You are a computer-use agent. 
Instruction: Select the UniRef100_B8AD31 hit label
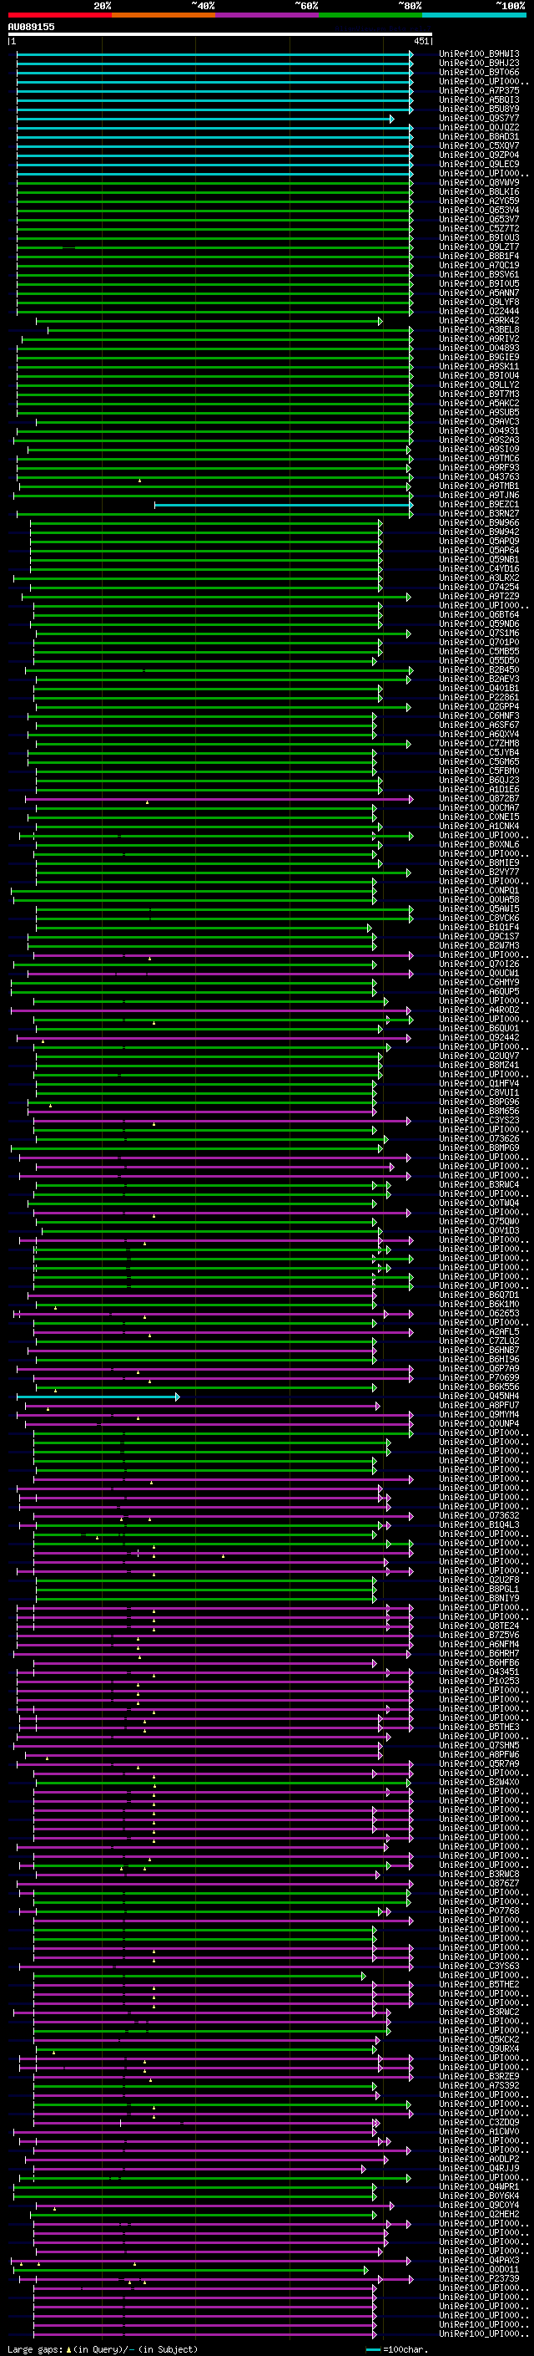pyautogui.click(x=479, y=136)
